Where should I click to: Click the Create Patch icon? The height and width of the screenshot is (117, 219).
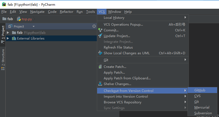click(100, 67)
